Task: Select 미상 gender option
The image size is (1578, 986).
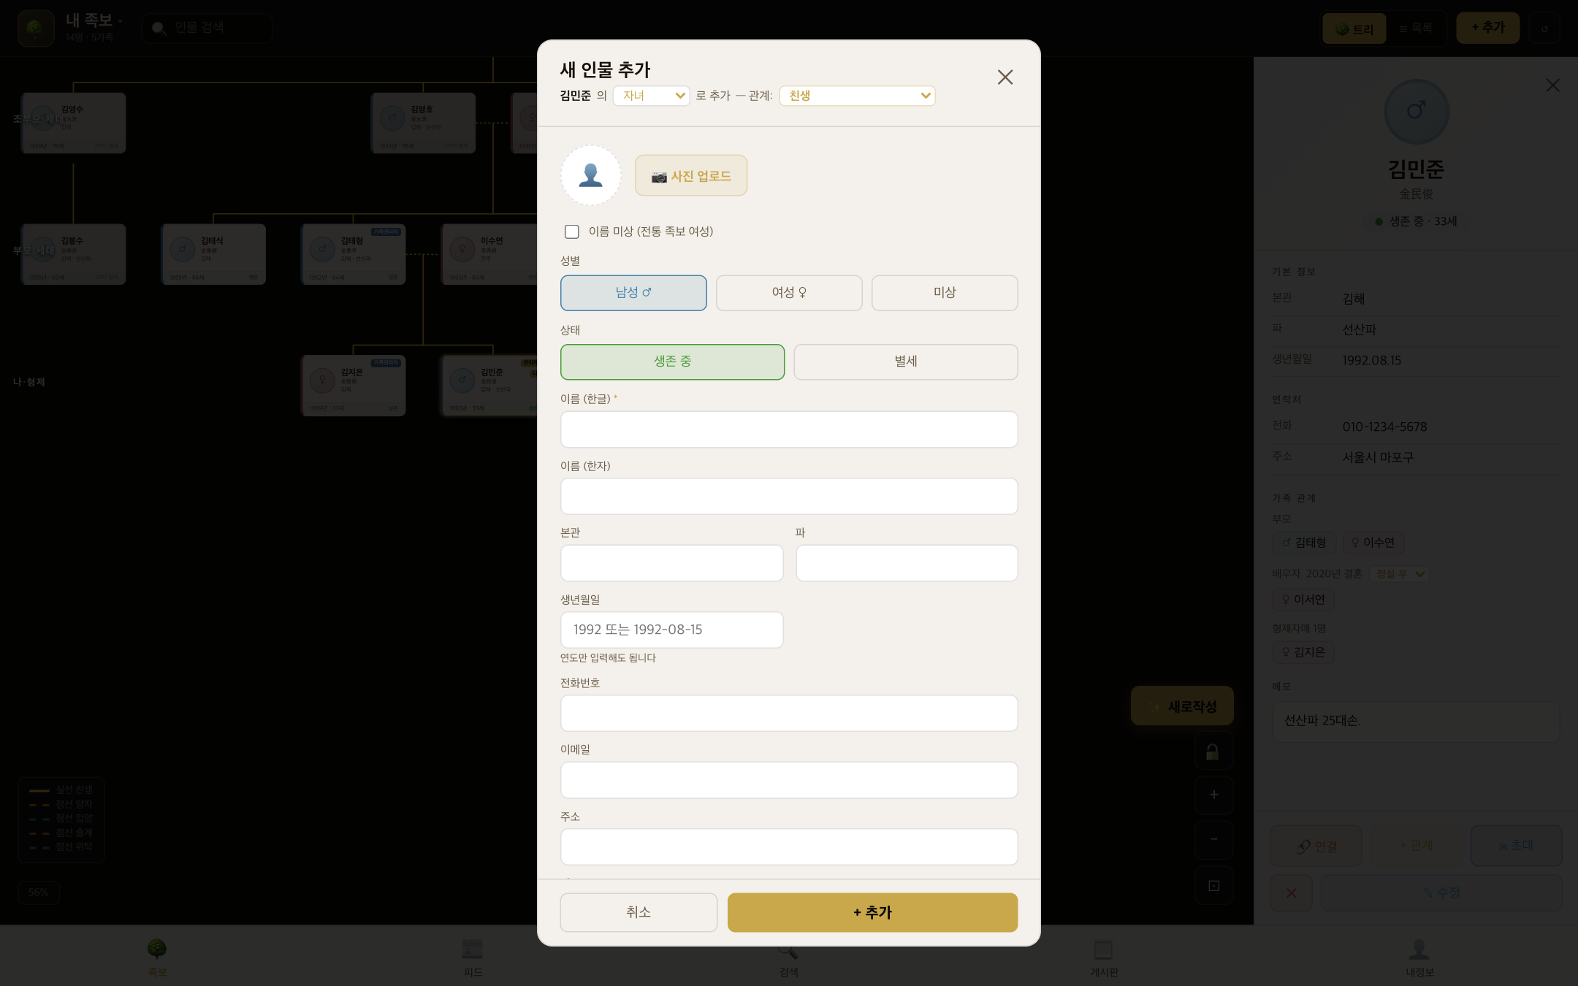Action: click(945, 293)
